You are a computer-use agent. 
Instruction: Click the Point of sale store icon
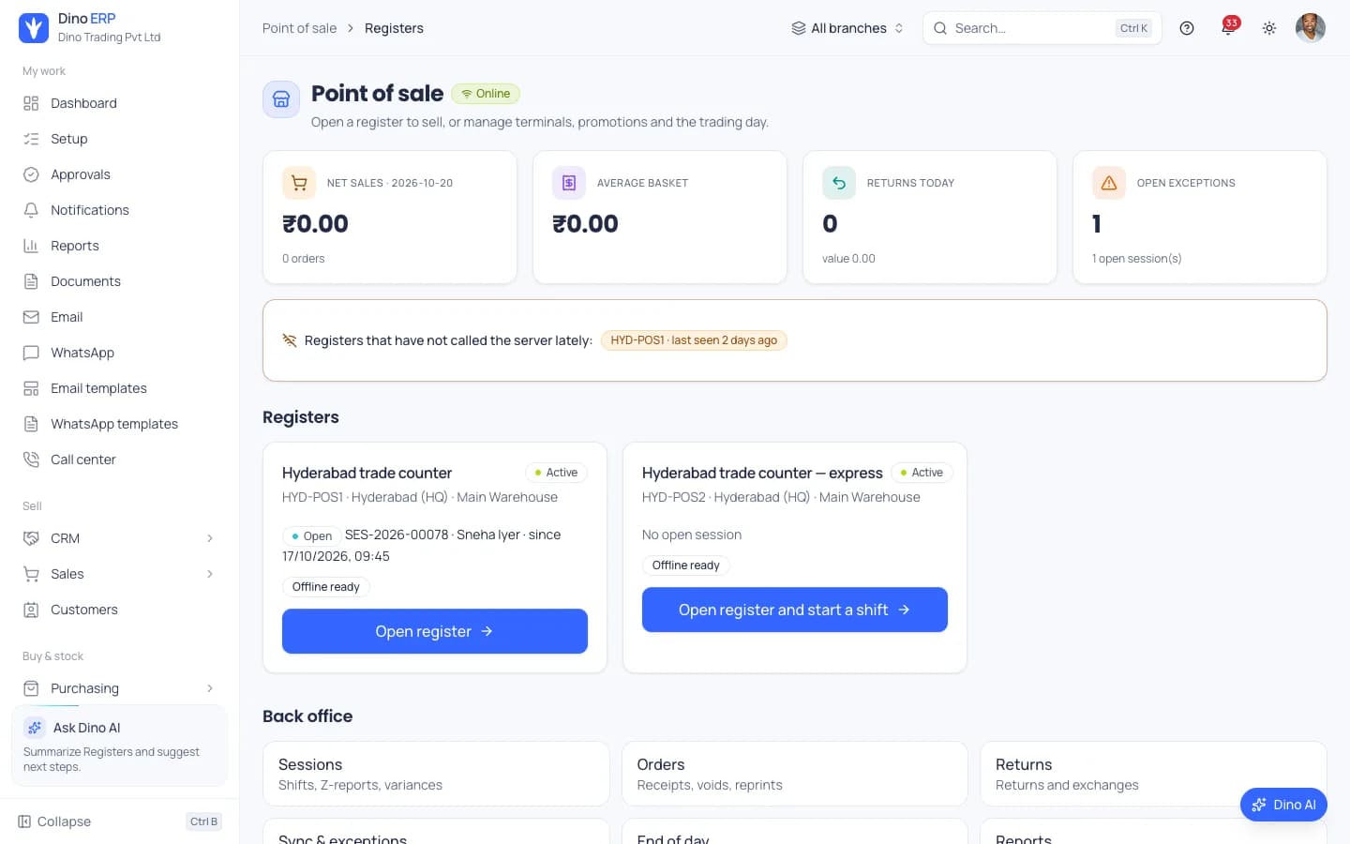coord(281,99)
